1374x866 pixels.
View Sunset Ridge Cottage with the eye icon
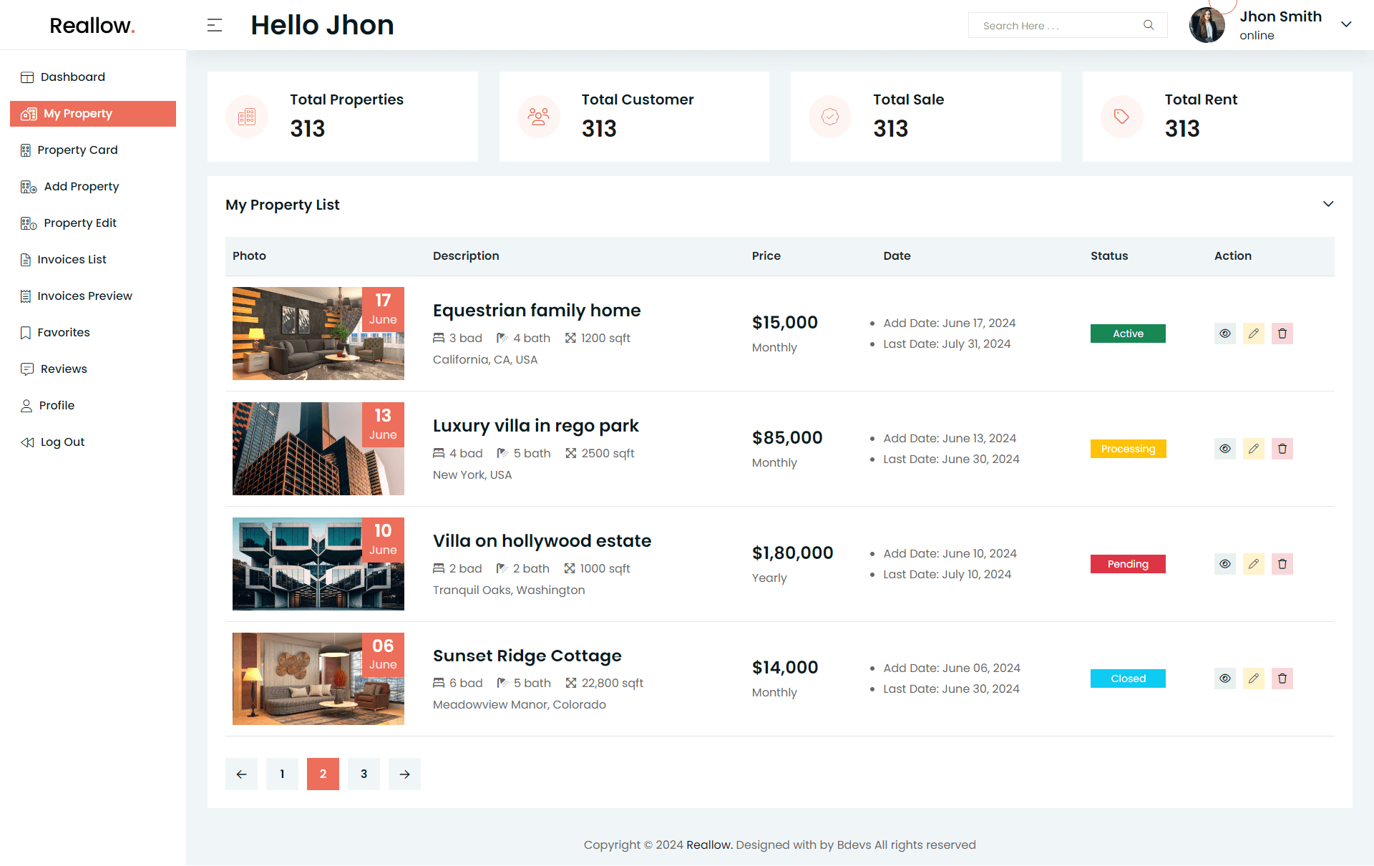(1224, 678)
